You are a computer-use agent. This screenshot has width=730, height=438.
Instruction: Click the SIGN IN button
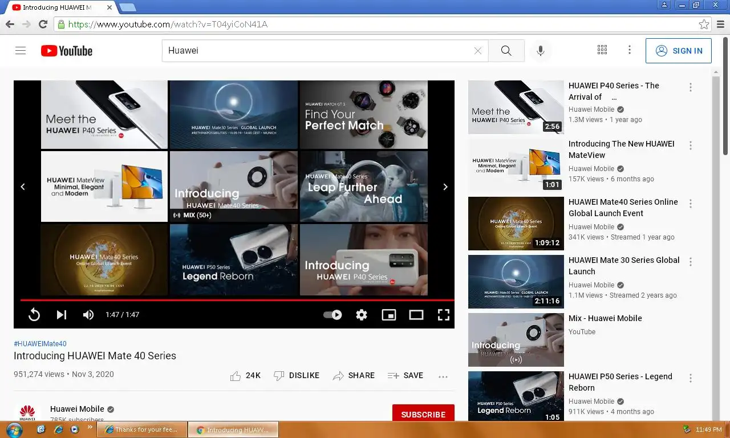tap(679, 51)
